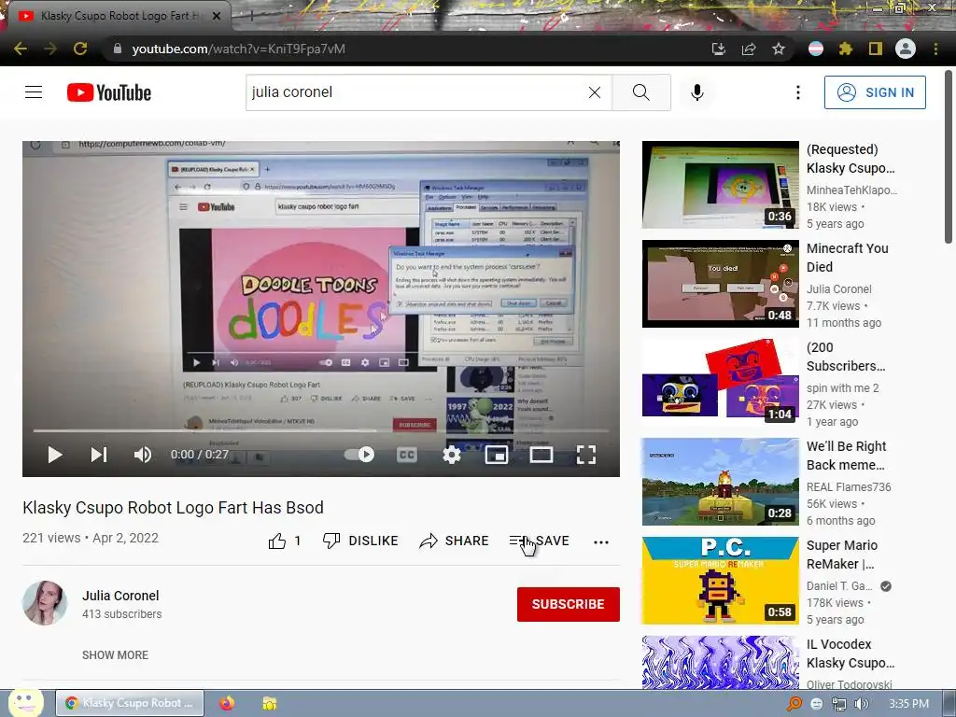
Task: Bookmark this page with the star
Action: click(x=779, y=49)
